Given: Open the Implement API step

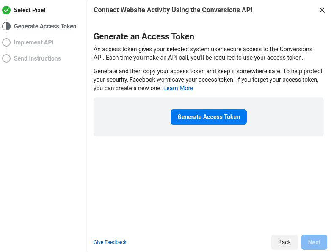Looking at the screenshot, I should click(x=33, y=42).
